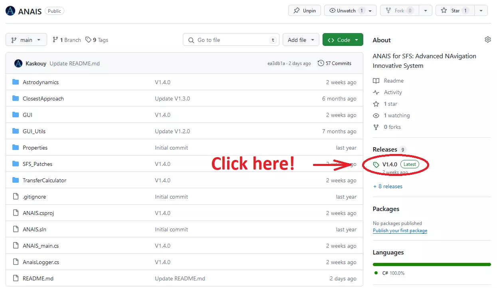Click the Unpin button
The width and height of the screenshot is (497, 288).
(x=305, y=11)
